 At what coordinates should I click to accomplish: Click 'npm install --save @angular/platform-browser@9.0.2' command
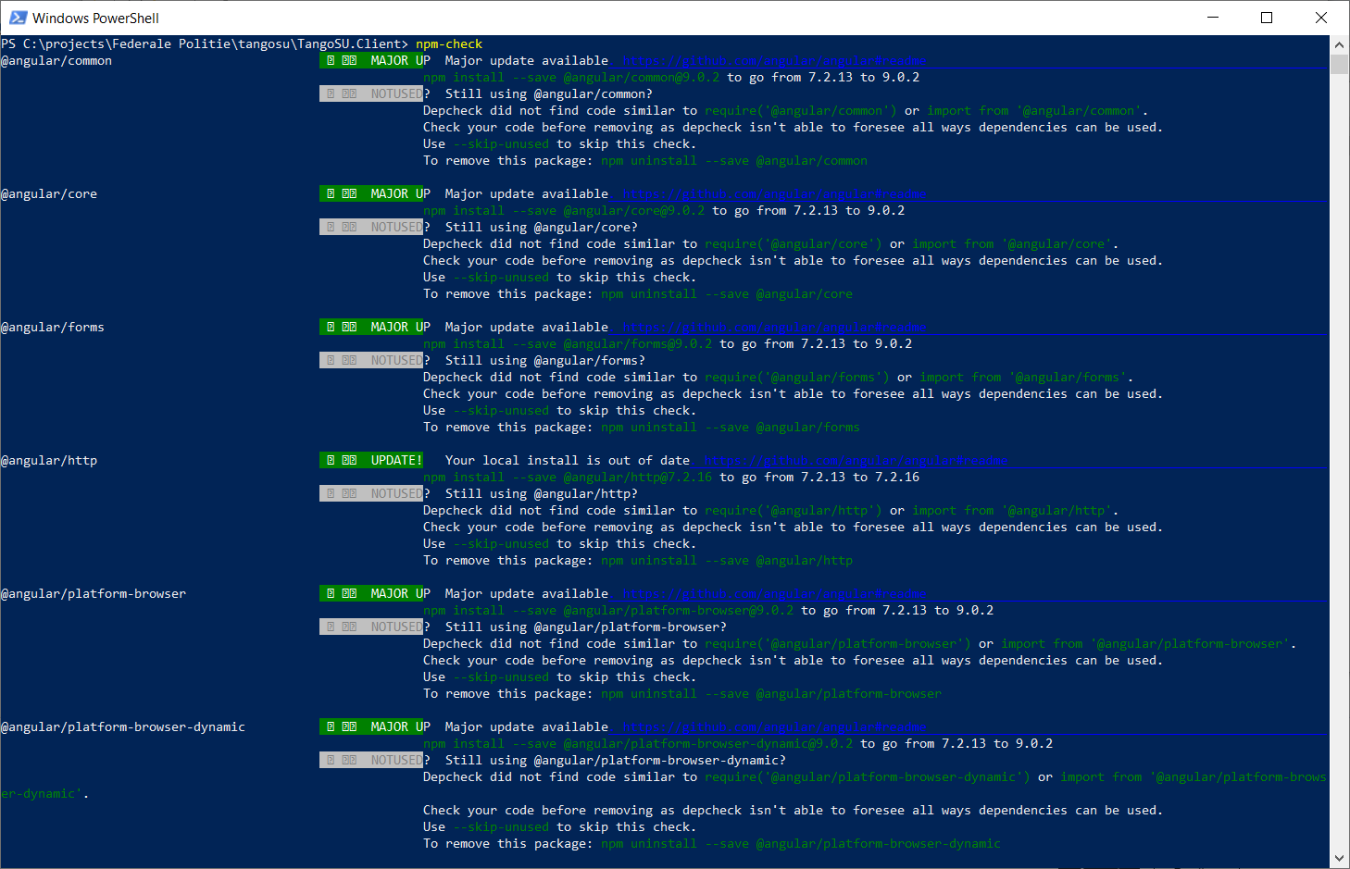point(608,610)
